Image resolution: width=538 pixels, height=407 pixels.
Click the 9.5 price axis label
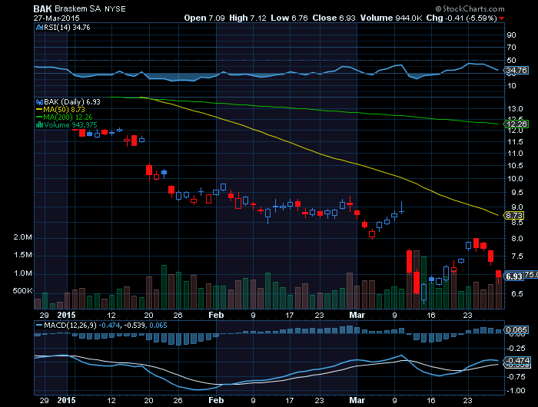tap(517, 192)
